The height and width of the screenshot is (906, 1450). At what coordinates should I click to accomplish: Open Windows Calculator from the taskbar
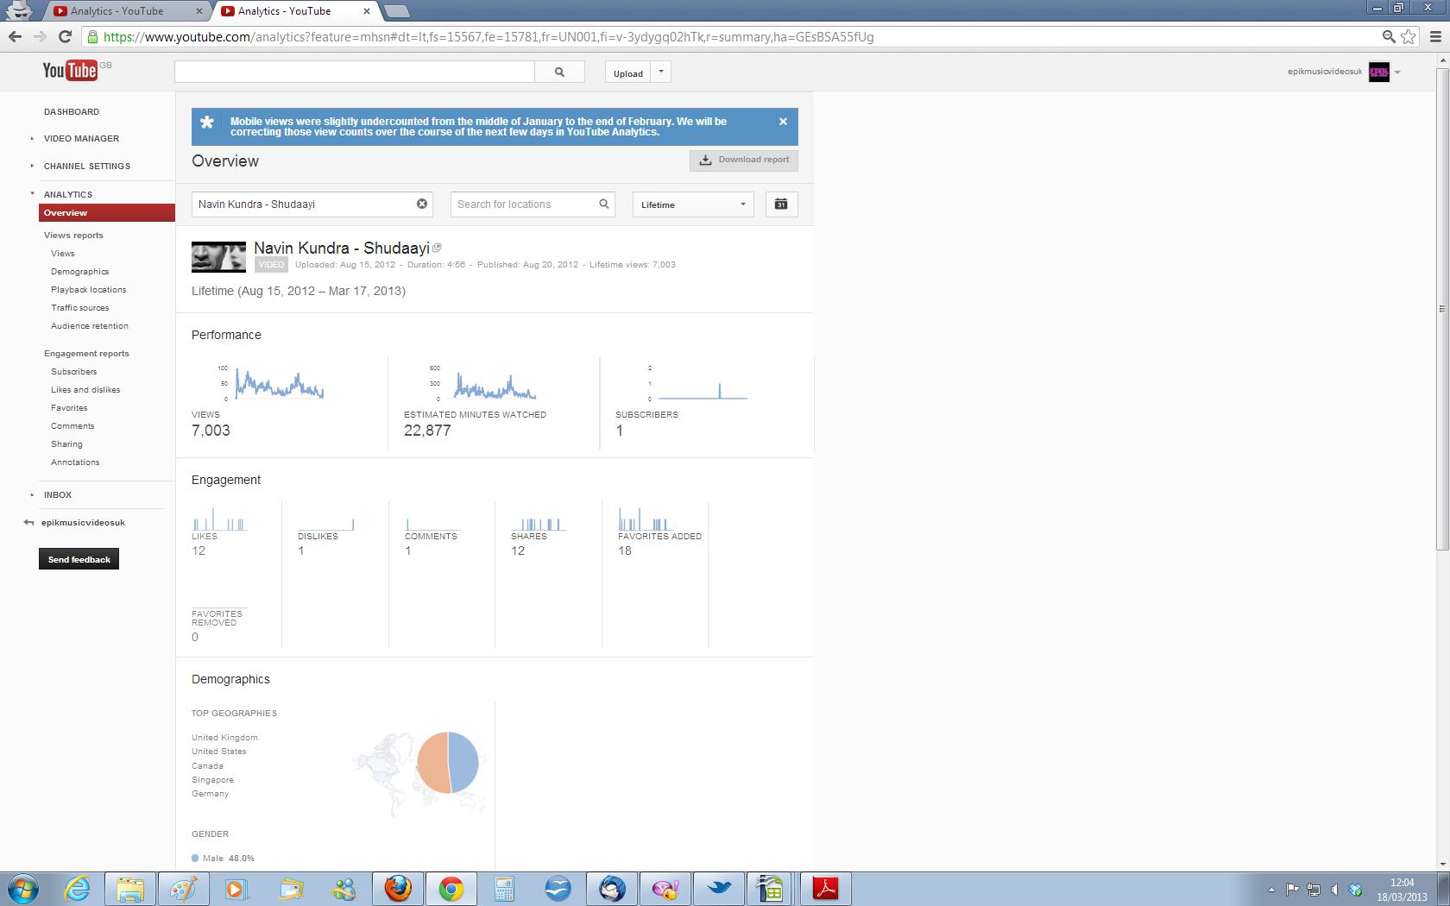click(505, 889)
